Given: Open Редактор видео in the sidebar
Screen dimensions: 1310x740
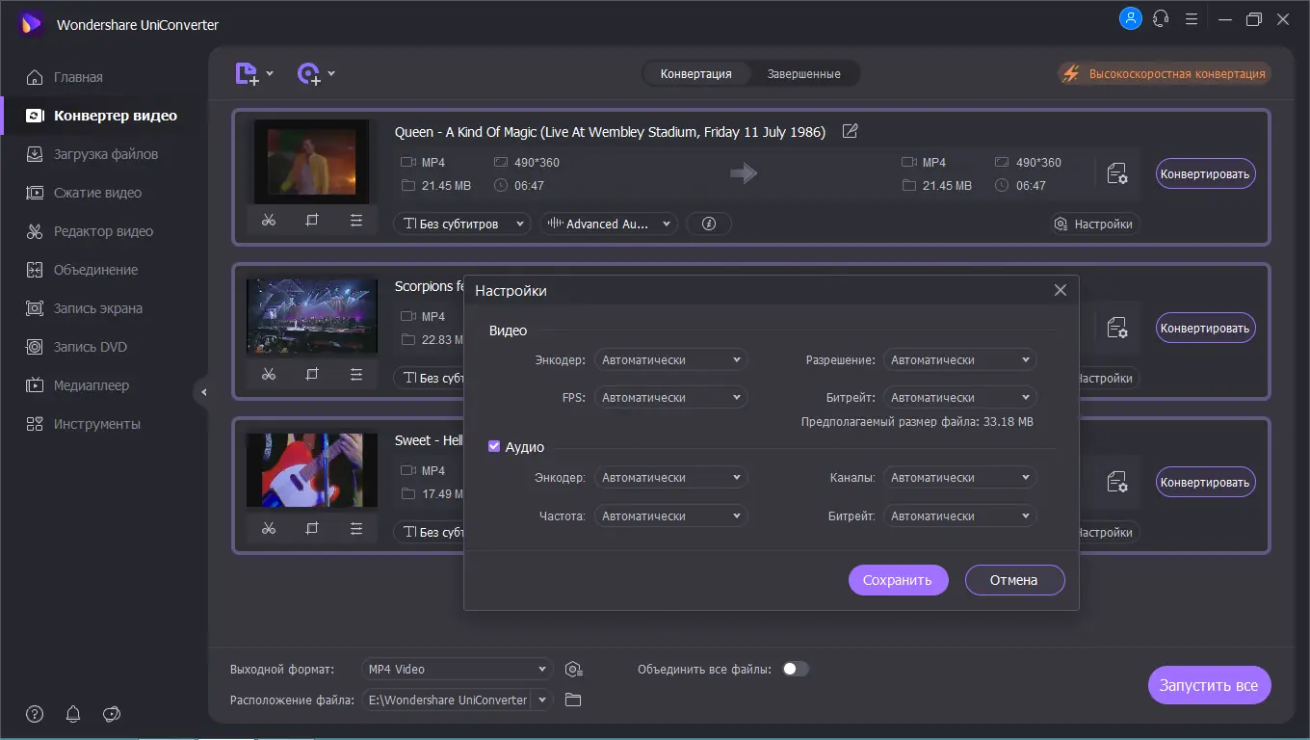Looking at the screenshot, I should pos(103,231).
